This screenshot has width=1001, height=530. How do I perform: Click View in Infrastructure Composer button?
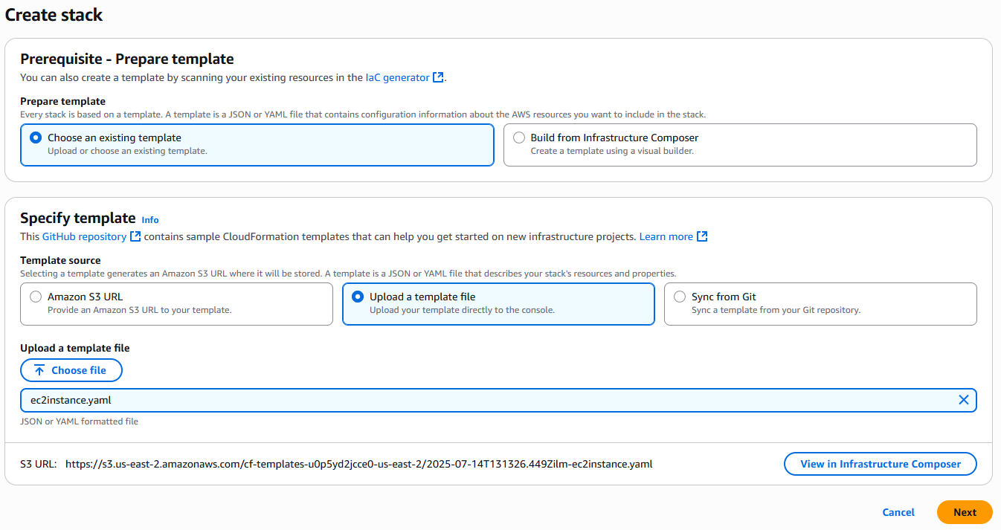pos(881,464)
